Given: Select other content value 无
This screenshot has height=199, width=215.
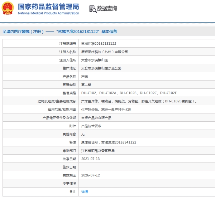Looking at the screenshot, I should point(83,134).
